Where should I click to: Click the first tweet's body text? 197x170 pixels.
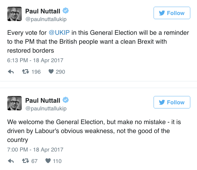(x=96, y=42)
